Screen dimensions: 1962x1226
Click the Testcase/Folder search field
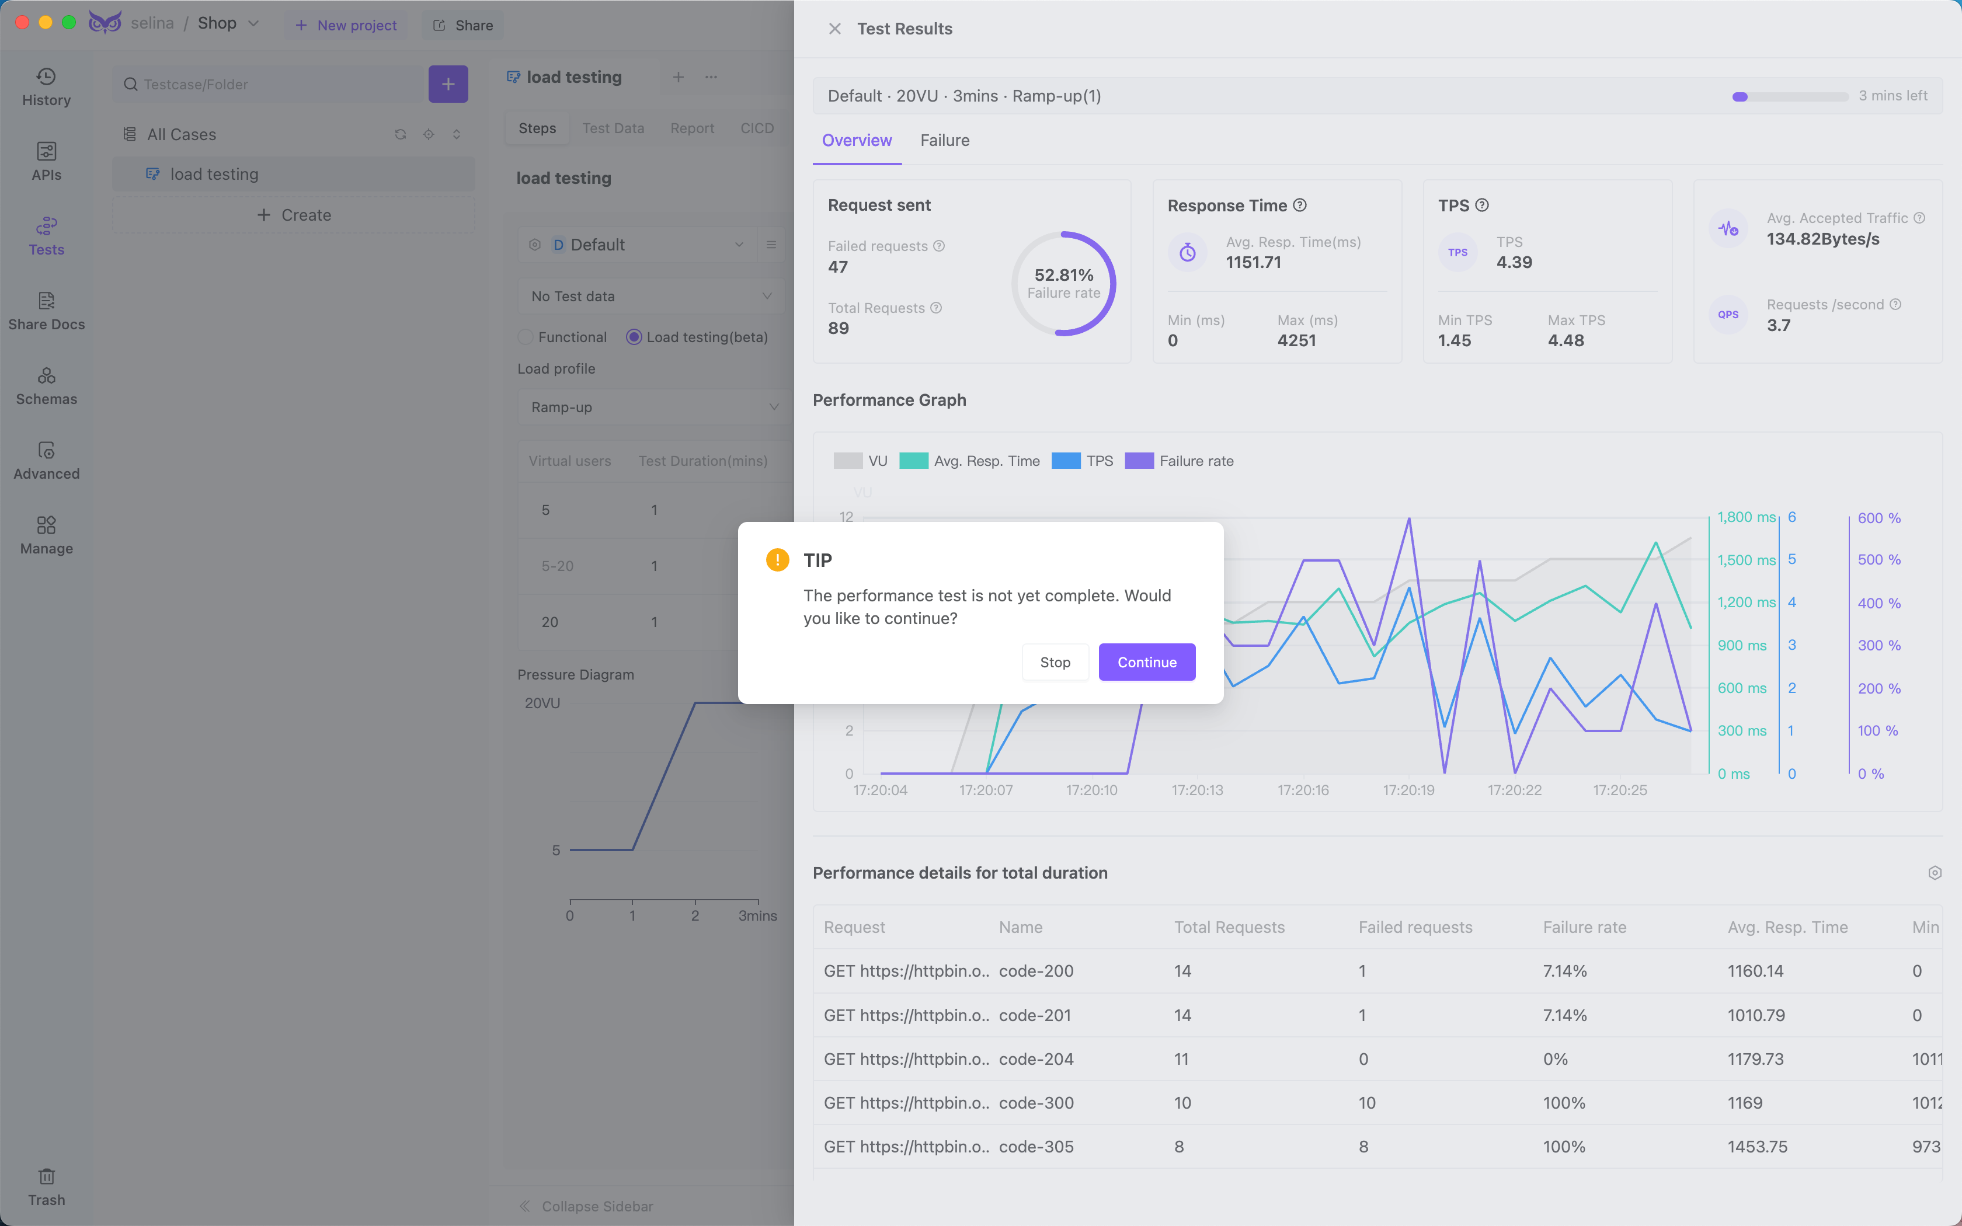click(269, 84)
